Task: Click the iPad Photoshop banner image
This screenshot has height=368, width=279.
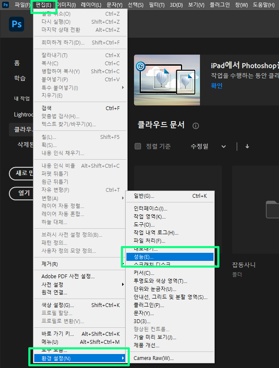Action: pos(167,80)
